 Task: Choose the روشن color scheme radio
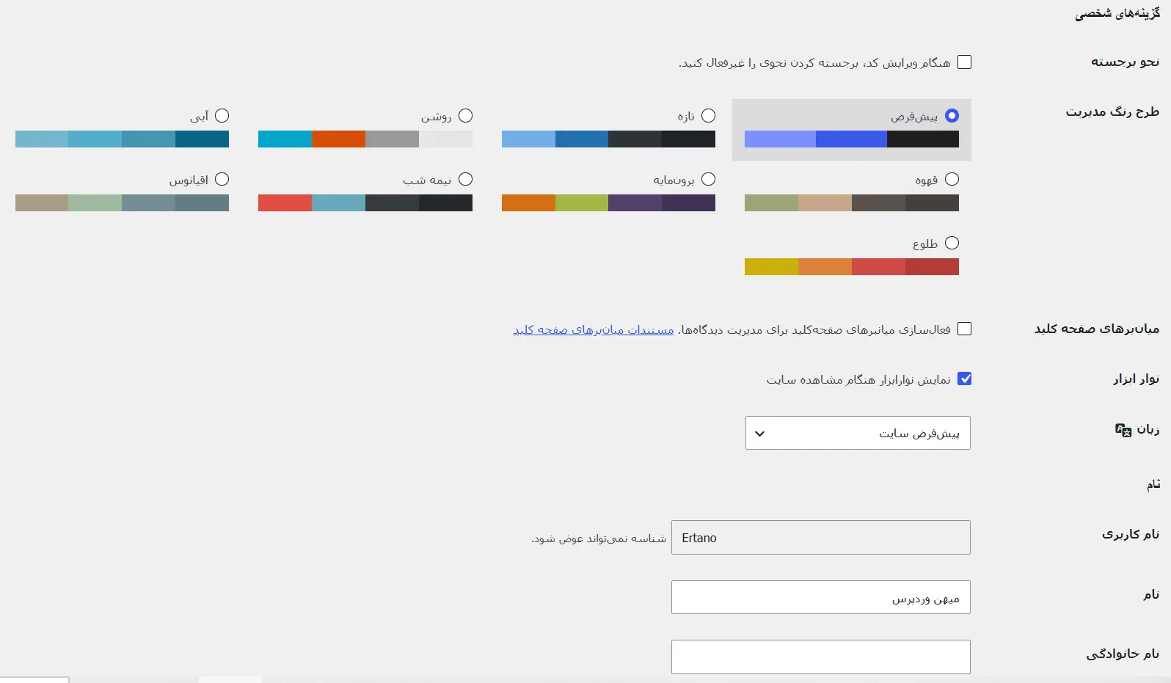465,116
